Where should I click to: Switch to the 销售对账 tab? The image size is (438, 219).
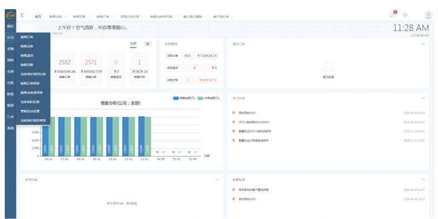pyautogui.click(x=79, y=17)
